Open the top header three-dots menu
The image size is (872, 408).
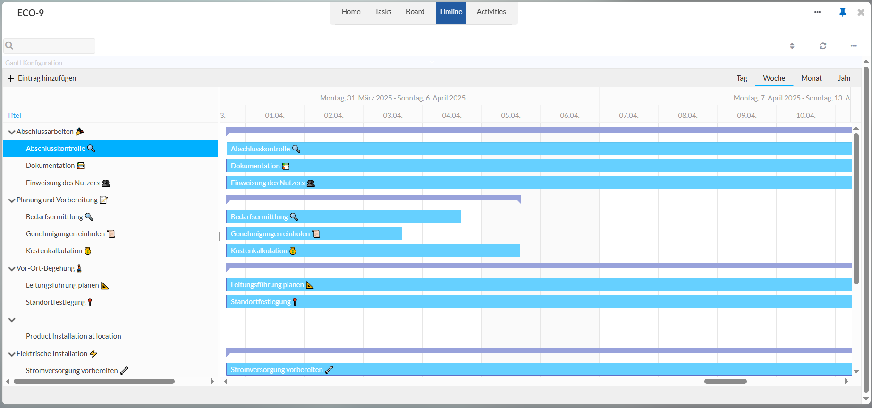click(x=817, y=12)
